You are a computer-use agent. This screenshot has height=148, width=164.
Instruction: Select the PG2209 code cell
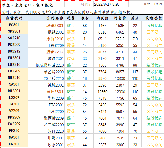click(14, 45)
